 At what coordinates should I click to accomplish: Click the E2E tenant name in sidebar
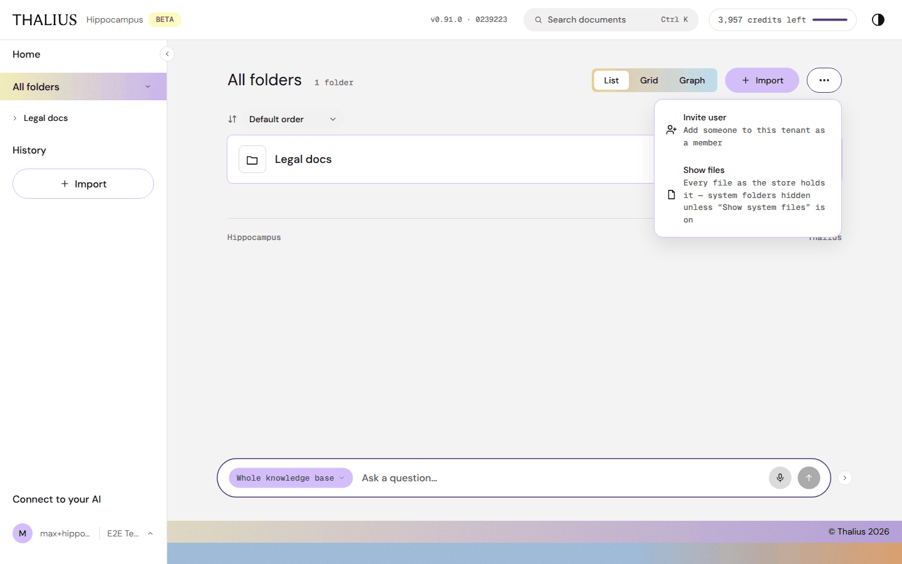[123, 533]
